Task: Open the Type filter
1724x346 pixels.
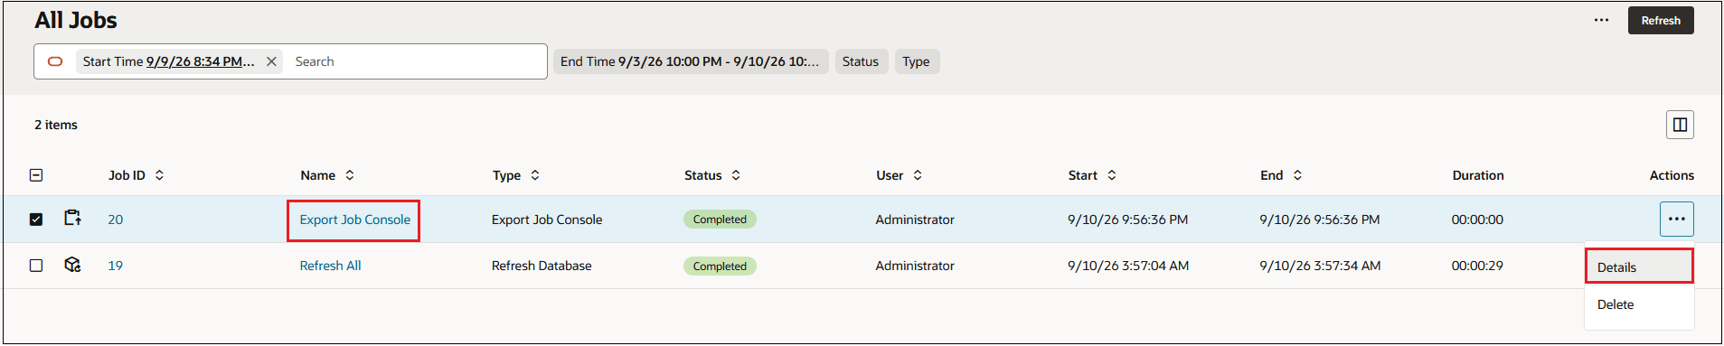Action: (x=917, y=61)
